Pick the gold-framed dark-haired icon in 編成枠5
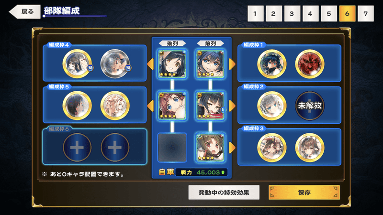383x215 pixels. pos(77,106)
